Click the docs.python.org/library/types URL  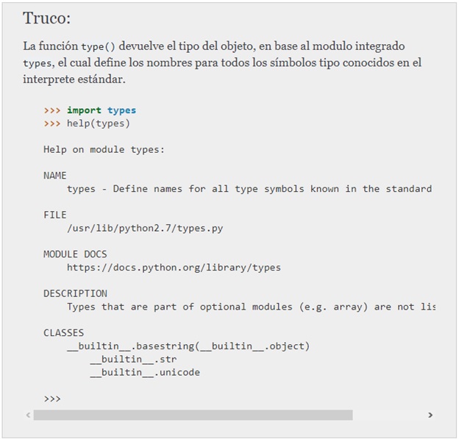pos(174,267)
